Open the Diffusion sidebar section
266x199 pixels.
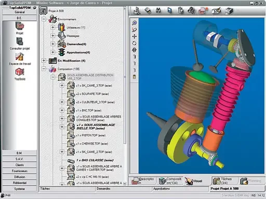point(20,177)
